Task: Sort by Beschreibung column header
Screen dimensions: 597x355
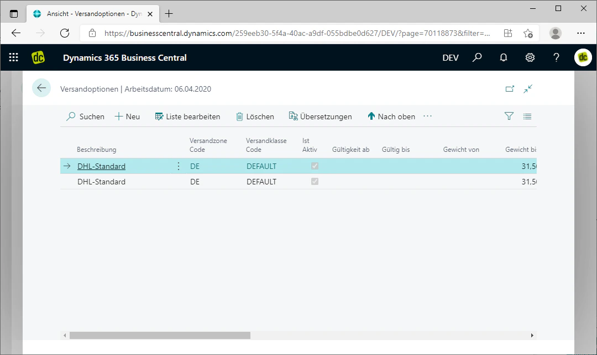Action: pos(96,150)
